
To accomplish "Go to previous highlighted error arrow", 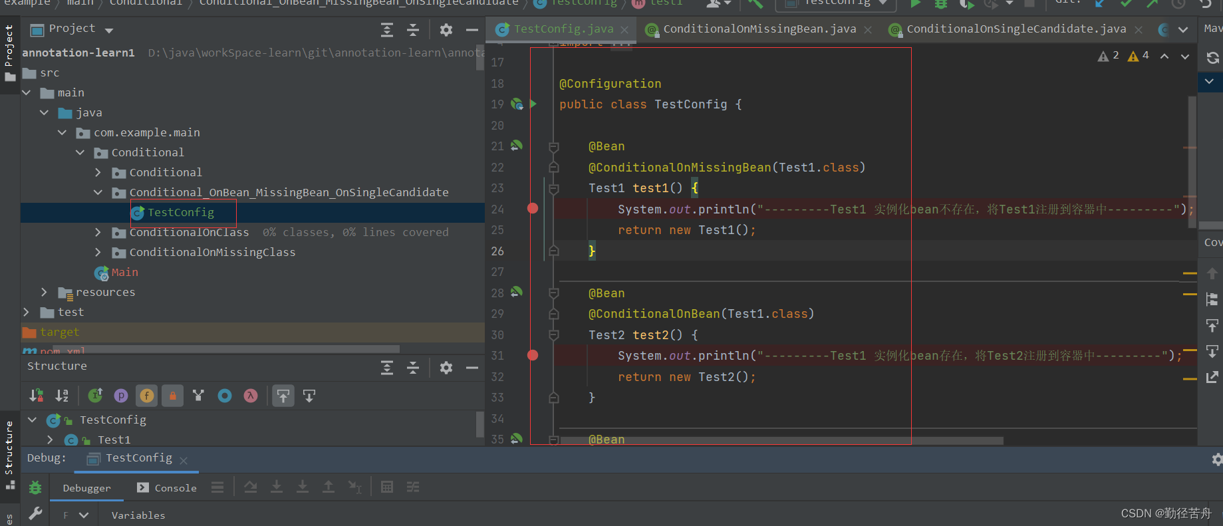I will (1164, 57).
